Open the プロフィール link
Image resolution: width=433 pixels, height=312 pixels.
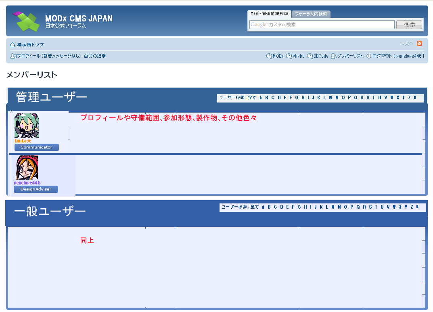(x=28, y=56)
